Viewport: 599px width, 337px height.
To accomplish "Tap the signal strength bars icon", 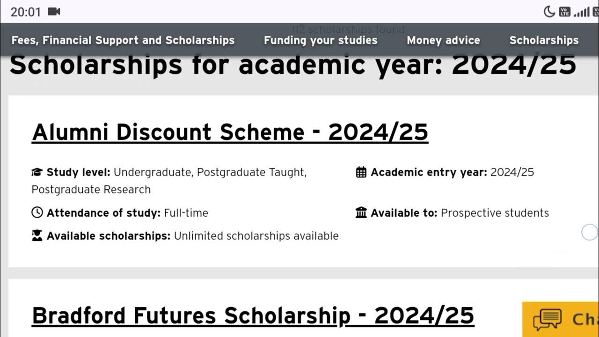I will click(582, 12).
